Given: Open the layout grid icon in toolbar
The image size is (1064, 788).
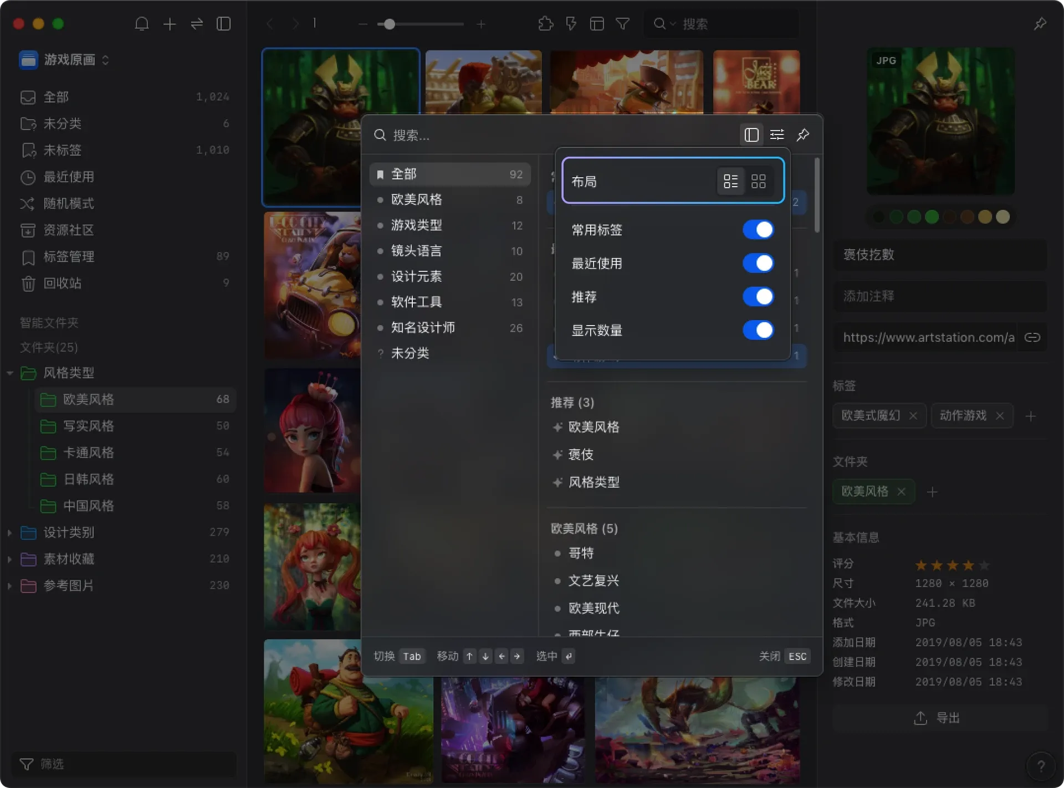Looking at the screenshot, I should click(597, 24).
